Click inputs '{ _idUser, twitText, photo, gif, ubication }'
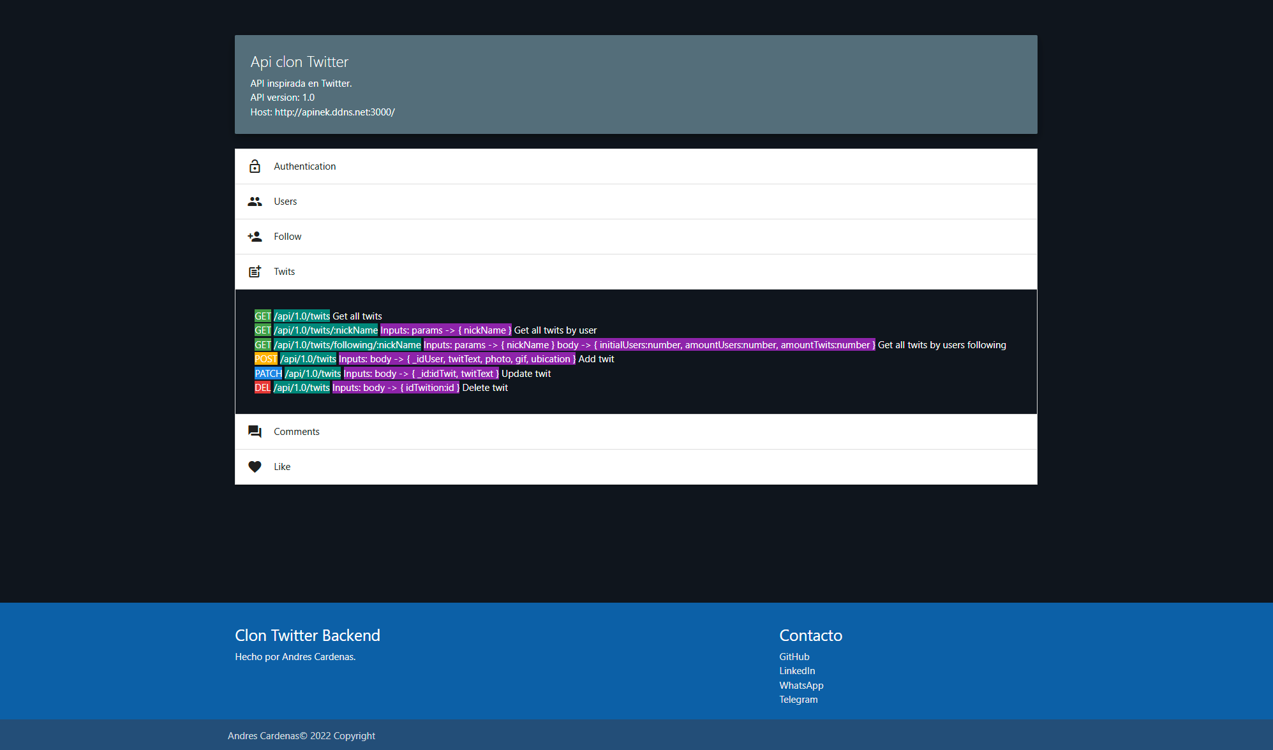1273x750 pixels. point(491,359)
